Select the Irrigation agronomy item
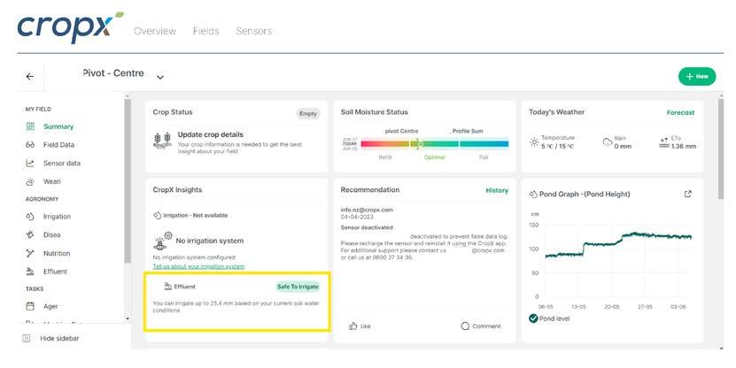 tap(57, 216)
